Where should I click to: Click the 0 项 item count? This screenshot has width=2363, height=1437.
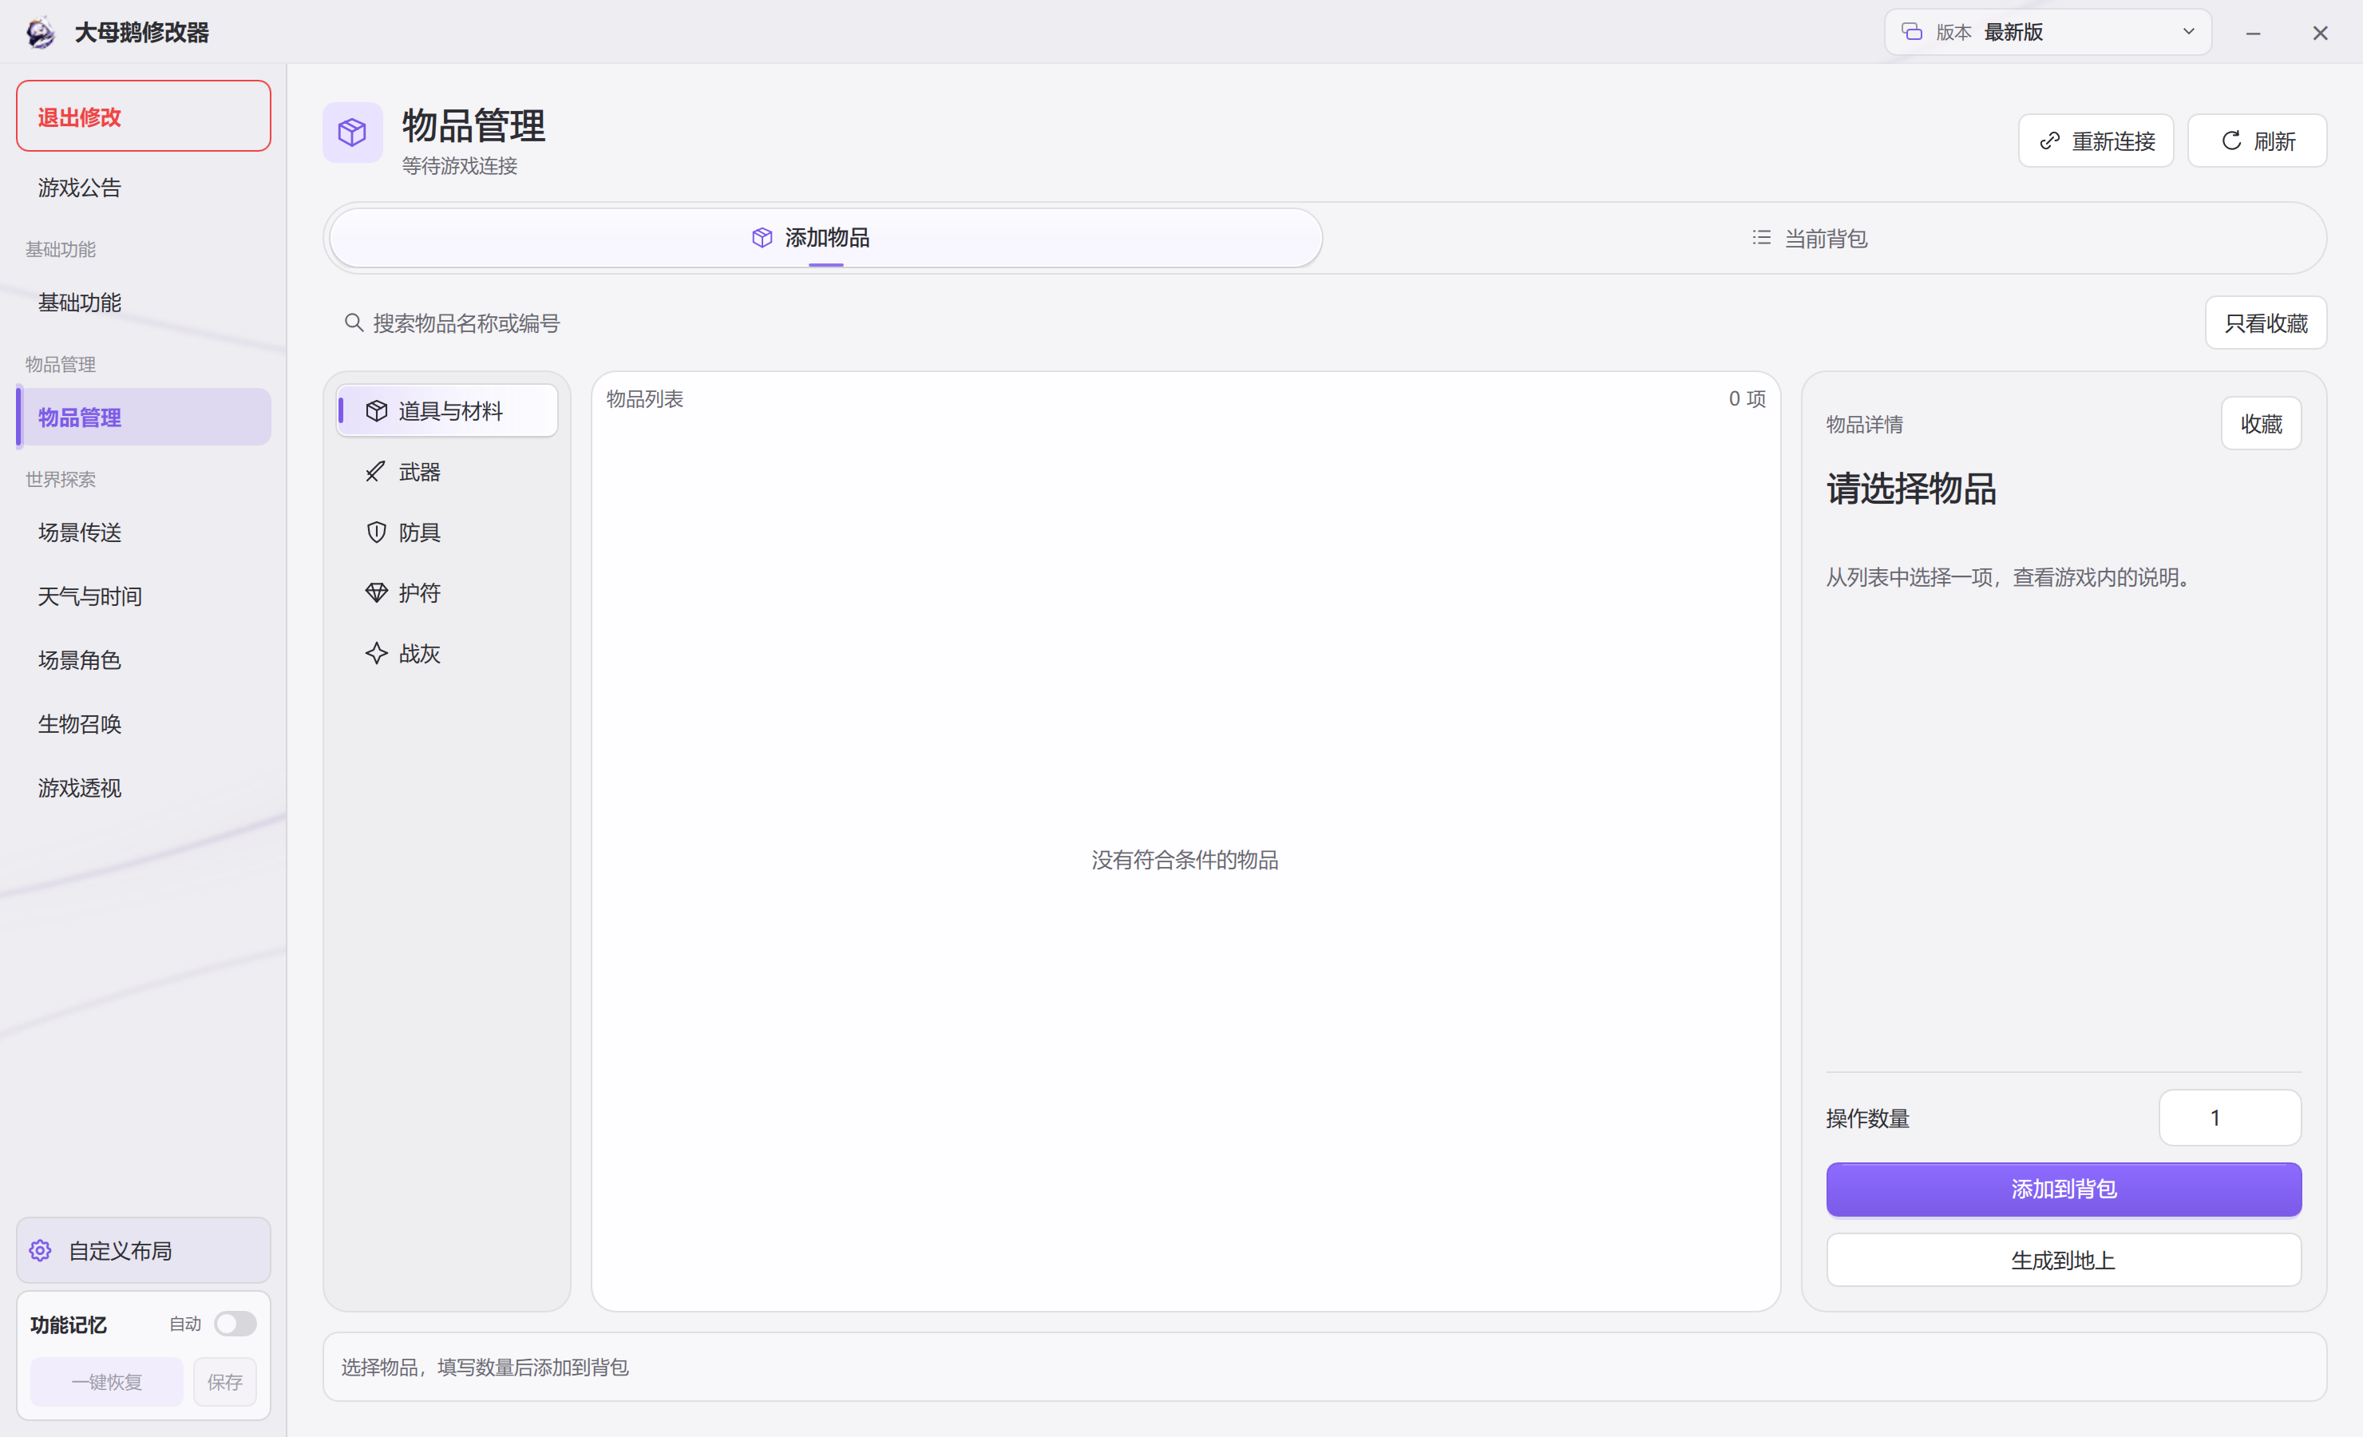1747,399
